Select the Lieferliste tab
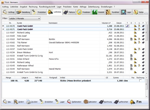Screen dimensions: 150x110 pos(54,12)
